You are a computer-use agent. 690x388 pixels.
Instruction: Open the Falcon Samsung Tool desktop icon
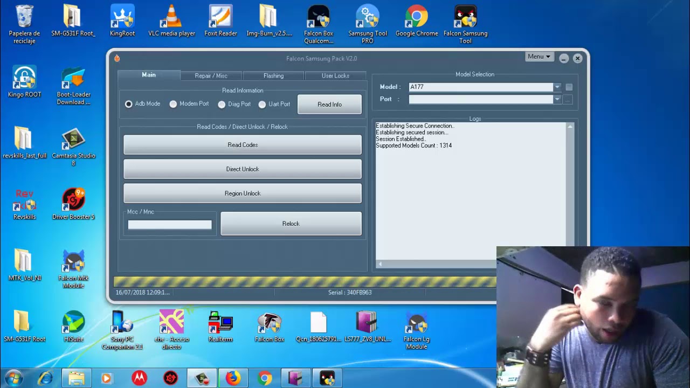click(x=465, y=24)
